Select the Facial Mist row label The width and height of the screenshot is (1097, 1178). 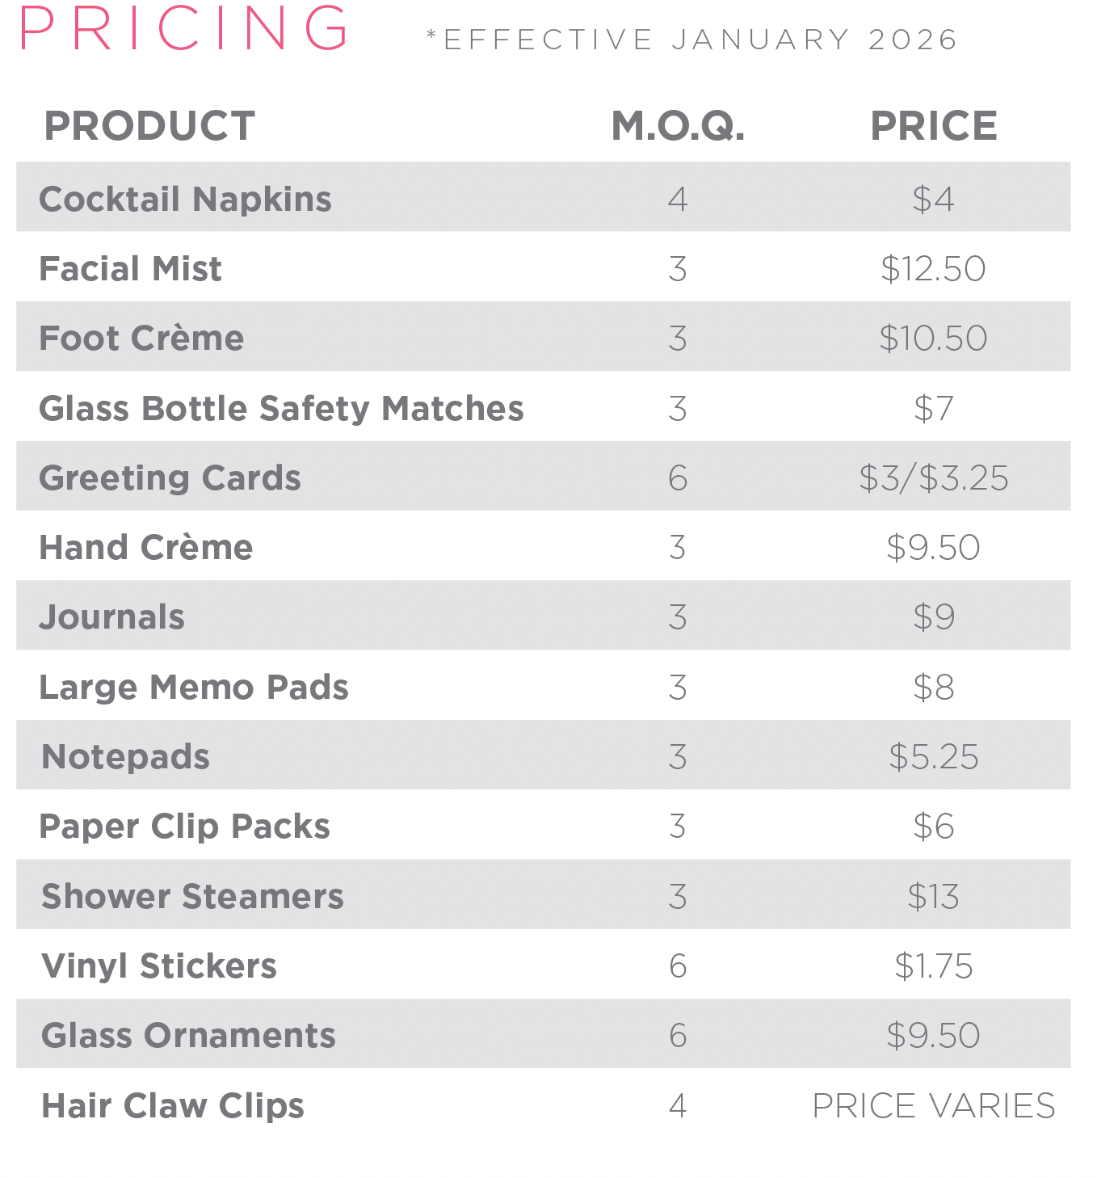pos(130,269)
